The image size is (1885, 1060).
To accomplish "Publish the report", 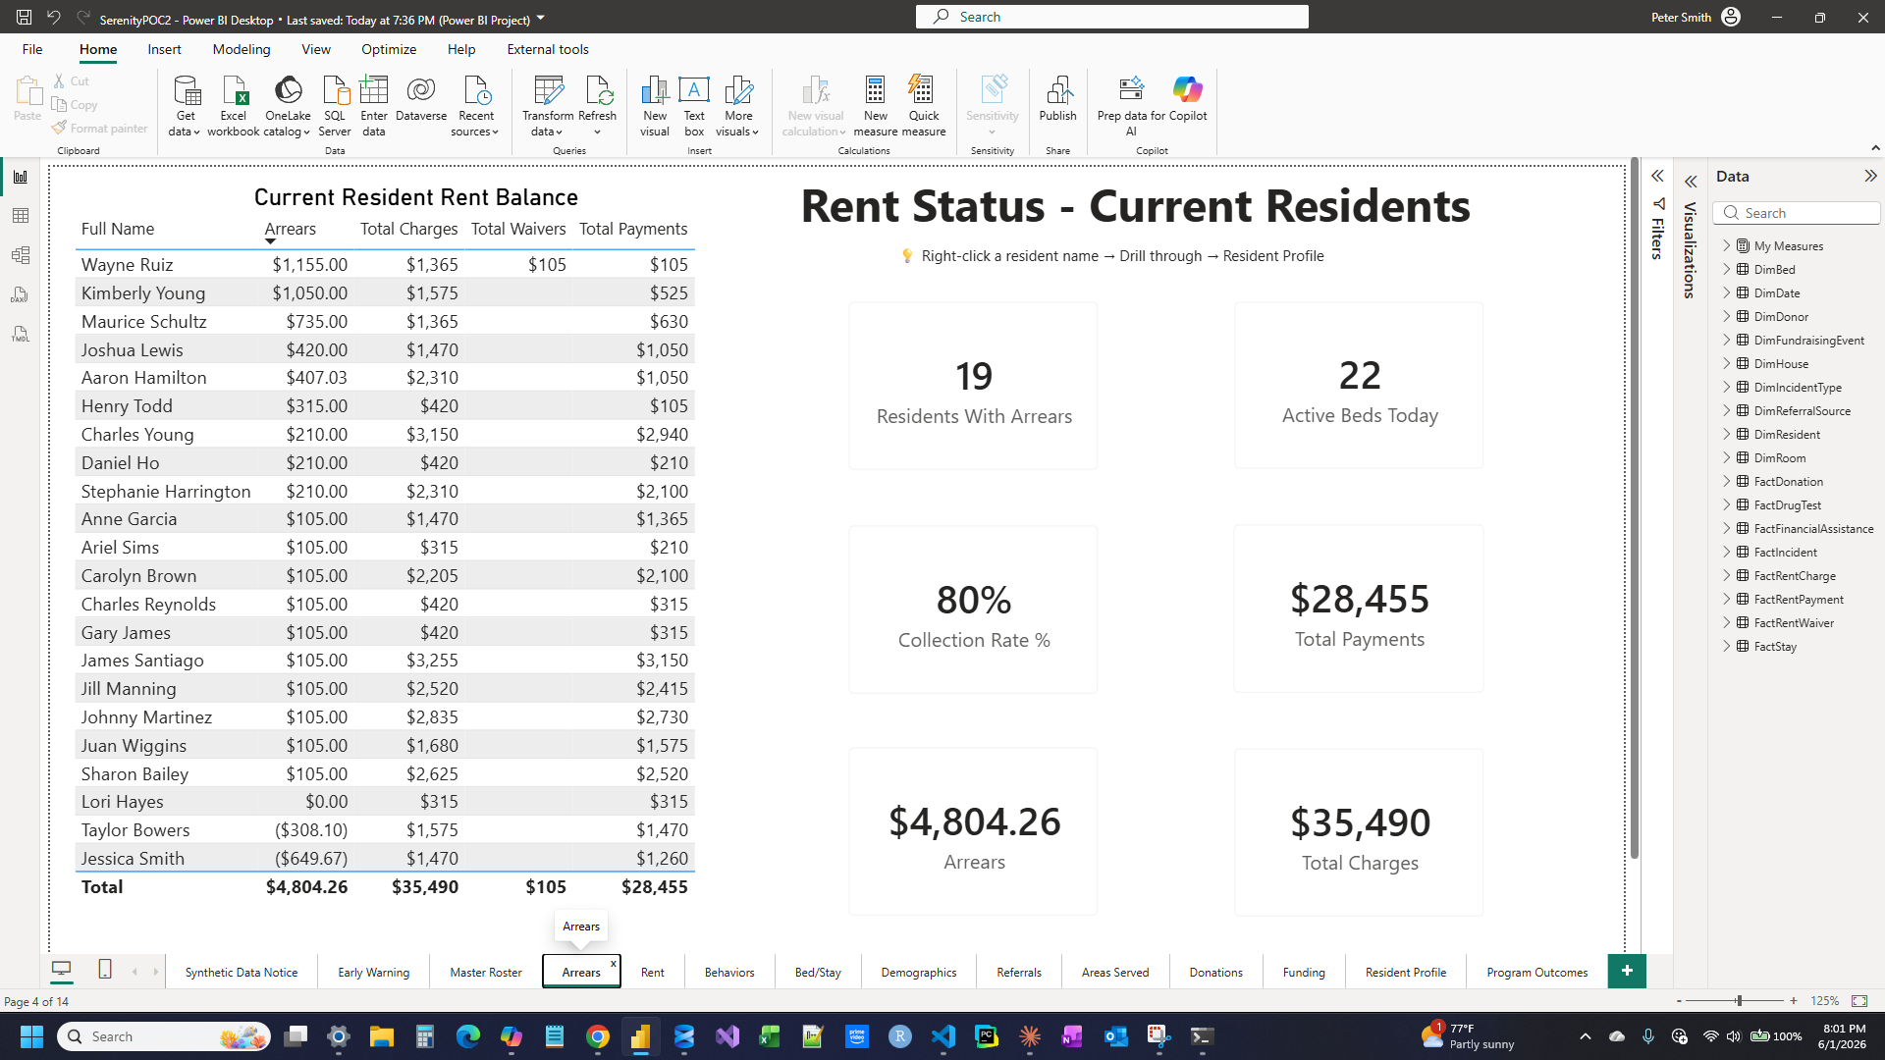I will pos(1058,98).
